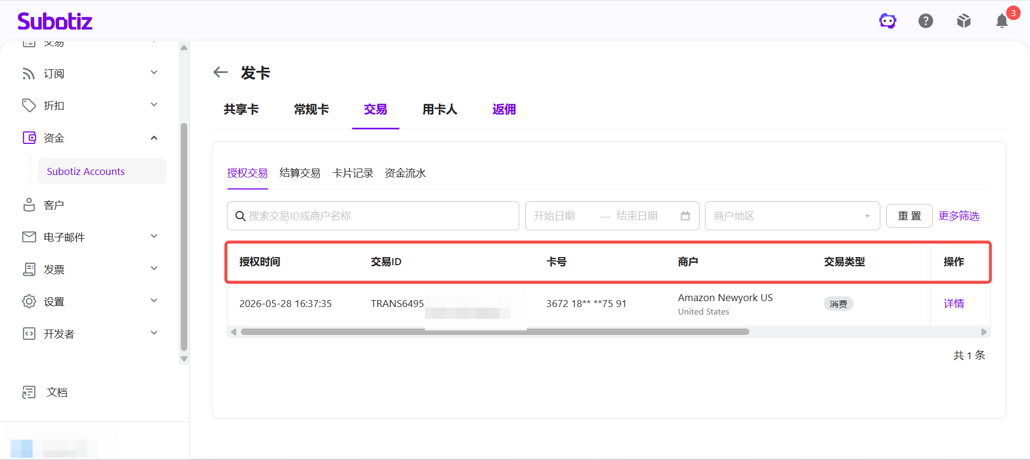Screen dimensions: 1030x460
Task: Click the table scrollbar left arrow
Action: [x=233, y=332]
